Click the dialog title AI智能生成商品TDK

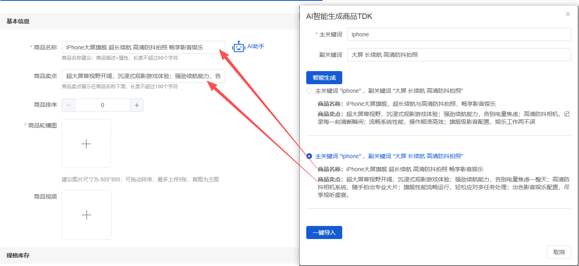point(339,16)
